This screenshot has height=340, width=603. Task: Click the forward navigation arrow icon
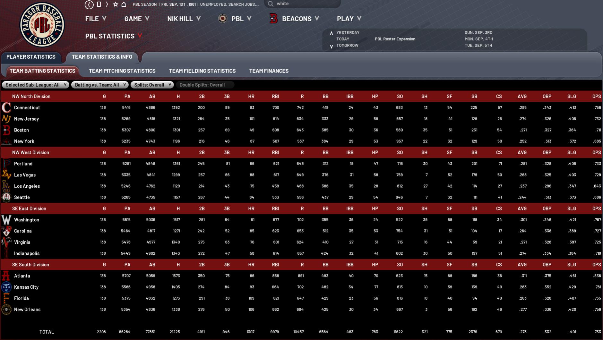pyautogui.click(x=107, y=4)
